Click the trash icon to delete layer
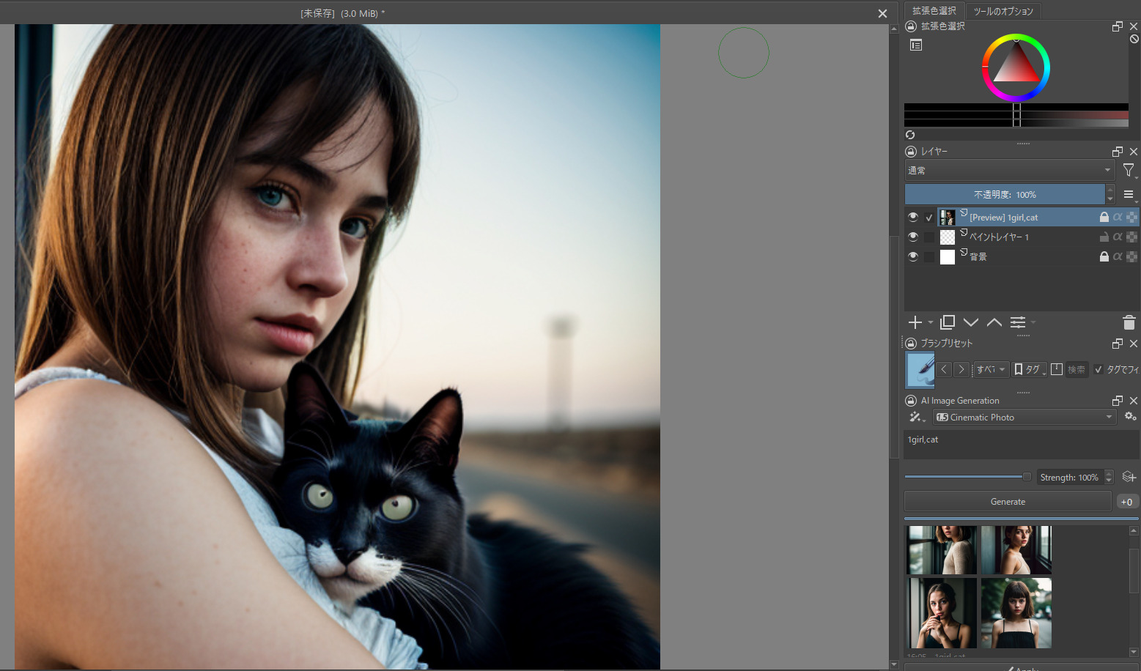The width and height of the screenshot is (1141, 671). coord(1129,322)
